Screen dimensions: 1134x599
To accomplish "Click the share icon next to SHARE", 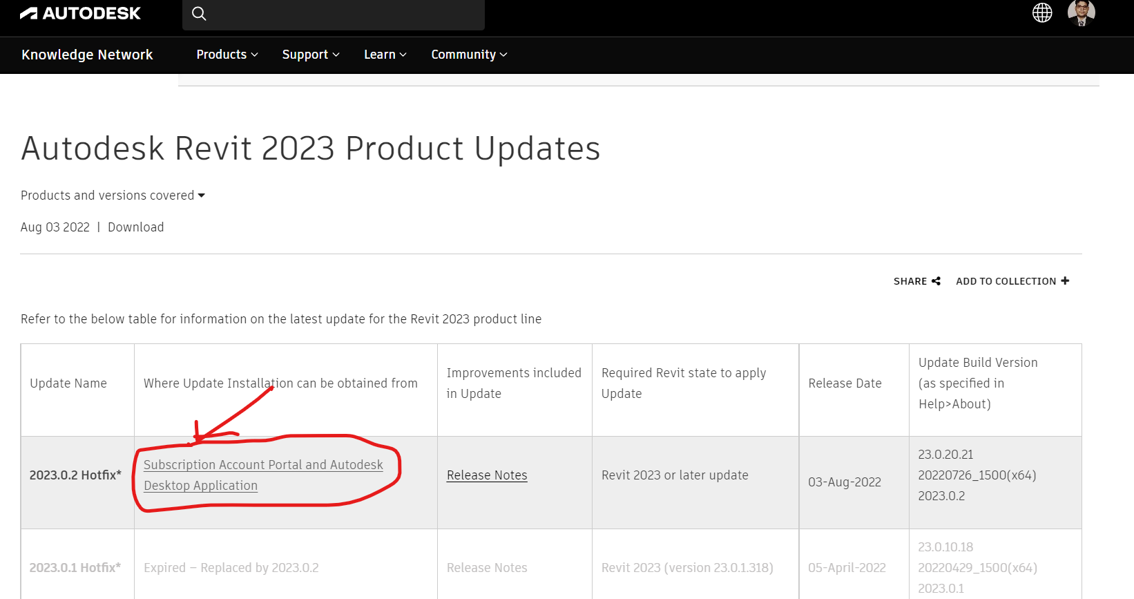I will pyautogui.click(x=936, y=281).
